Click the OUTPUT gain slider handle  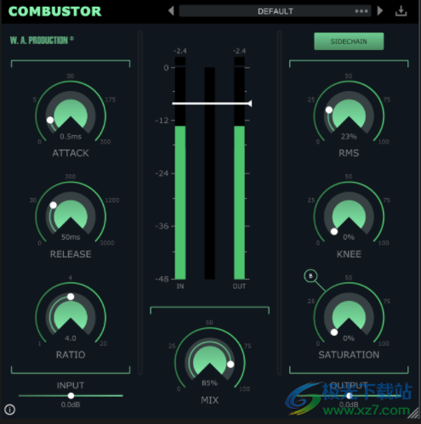point(349,395)
